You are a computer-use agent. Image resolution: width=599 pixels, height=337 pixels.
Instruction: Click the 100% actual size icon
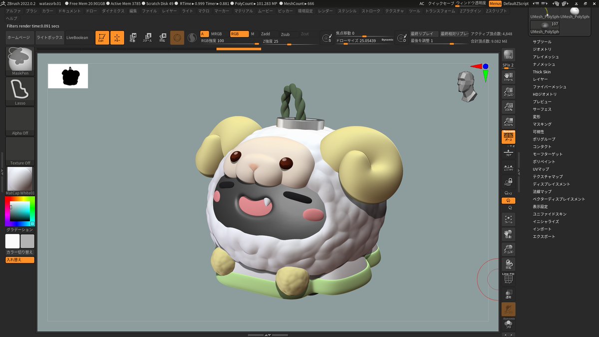click(509, 107)
